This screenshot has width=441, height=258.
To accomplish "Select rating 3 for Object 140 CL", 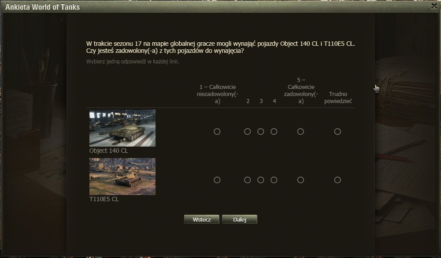I will point(261,132).
